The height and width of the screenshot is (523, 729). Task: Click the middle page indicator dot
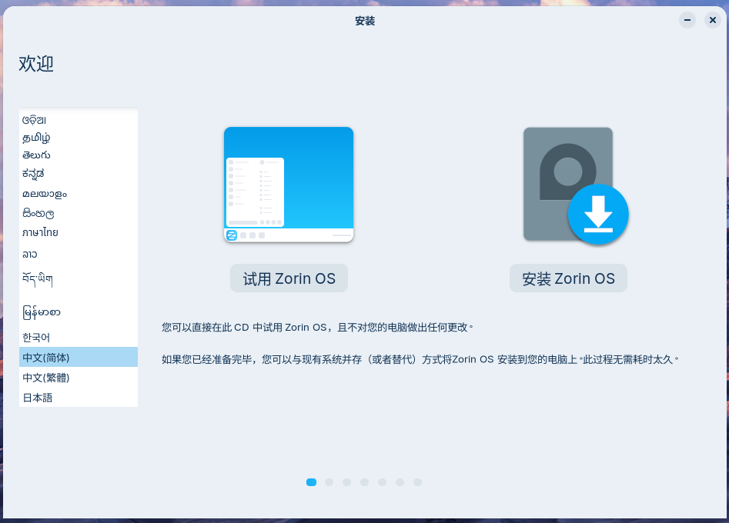tap(364, 482)
